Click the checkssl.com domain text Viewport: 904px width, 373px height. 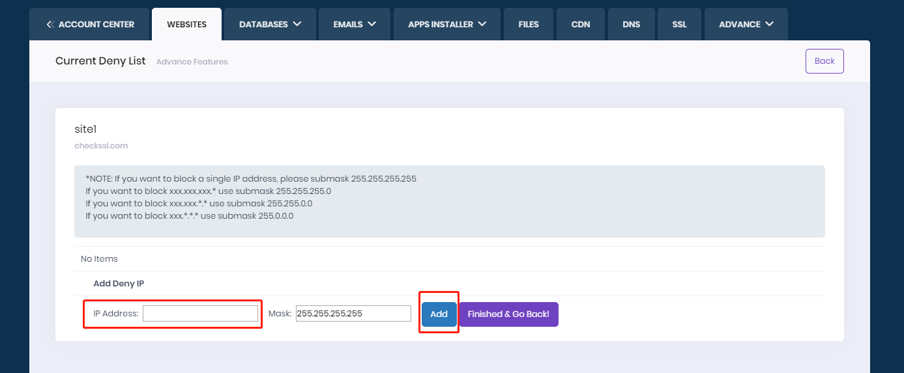(101, 146)
